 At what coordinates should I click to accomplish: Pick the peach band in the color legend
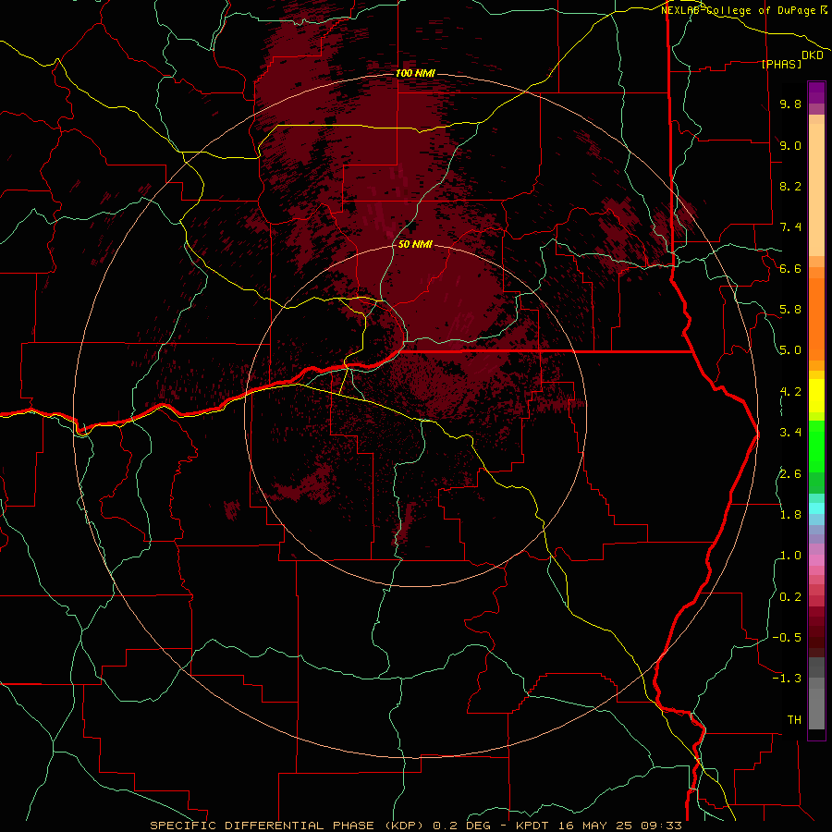pos(816,190)
